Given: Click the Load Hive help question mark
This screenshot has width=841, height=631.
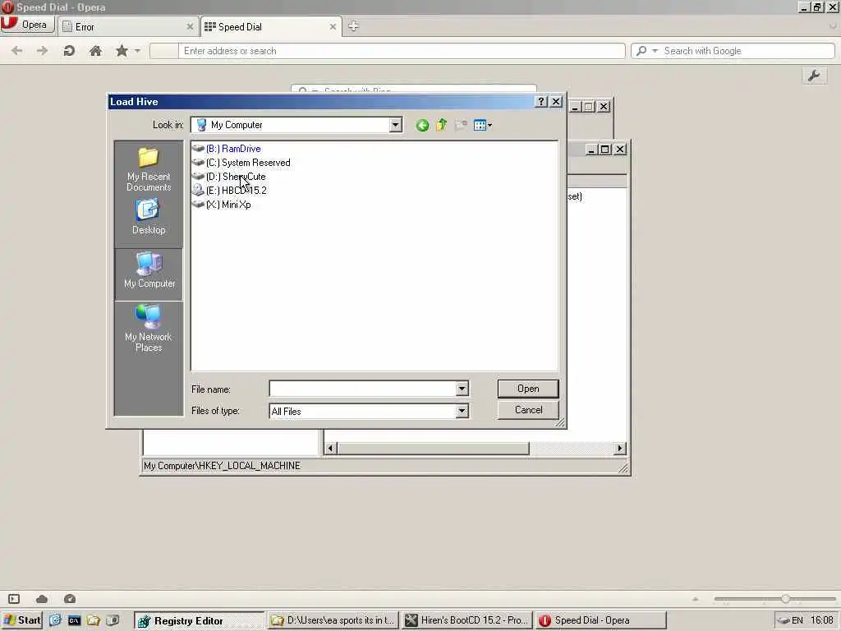Looking at the screenshot, I should click(x=541, y=101).
